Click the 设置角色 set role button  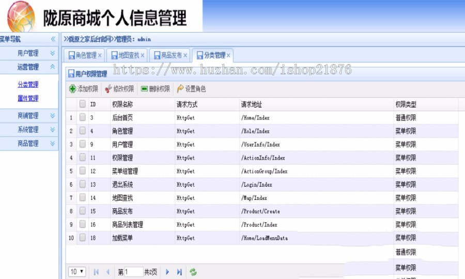(191, 89)
